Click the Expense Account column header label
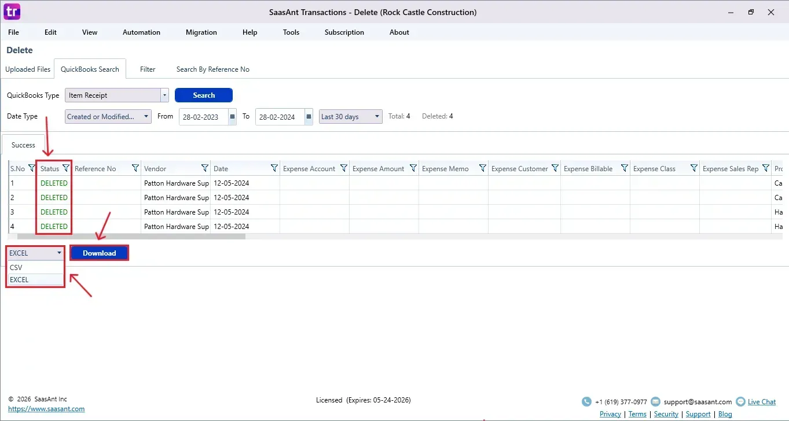 pos(309,169)
